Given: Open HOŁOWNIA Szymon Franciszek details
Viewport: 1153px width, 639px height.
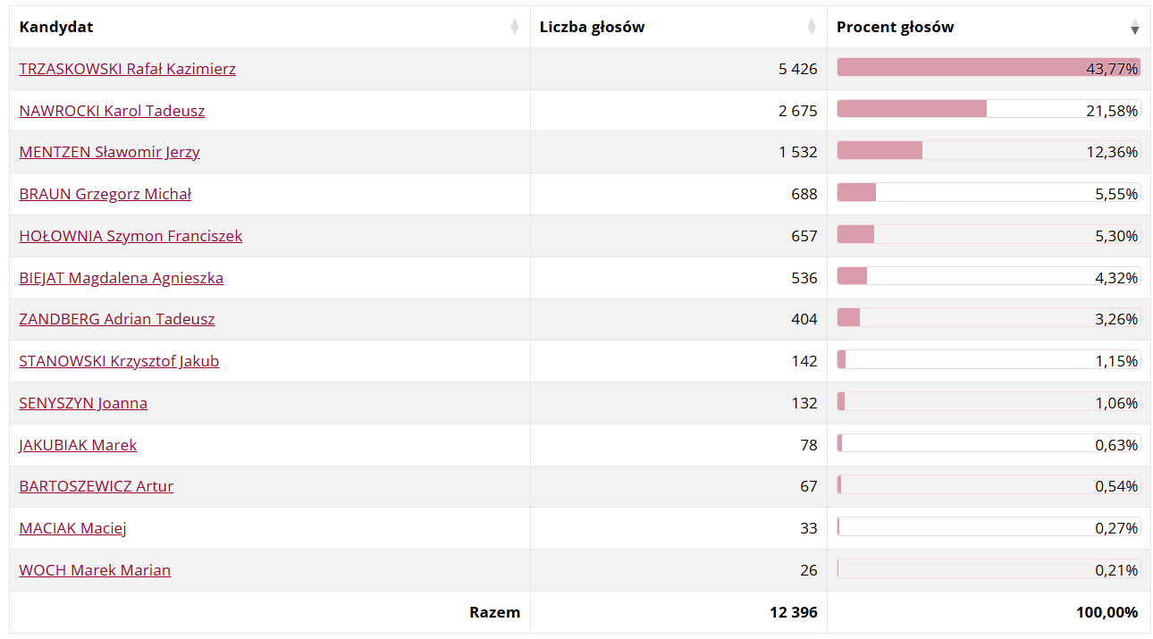Looking at the screenshot, I should click(130, 236).
